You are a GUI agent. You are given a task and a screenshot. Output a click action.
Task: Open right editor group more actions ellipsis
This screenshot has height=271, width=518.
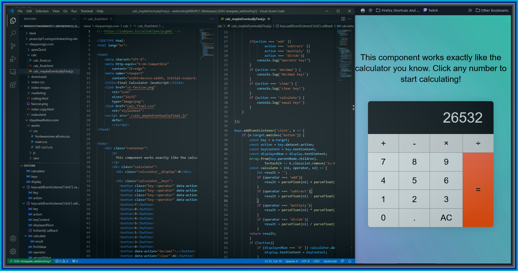click(x=350, y=19)
